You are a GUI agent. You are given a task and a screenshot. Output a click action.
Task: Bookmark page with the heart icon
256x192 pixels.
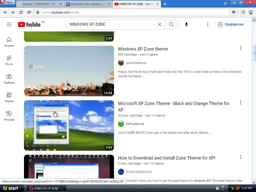coord(234,12)
